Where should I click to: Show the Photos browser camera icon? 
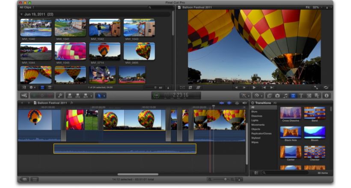click(x=277, y=96)
